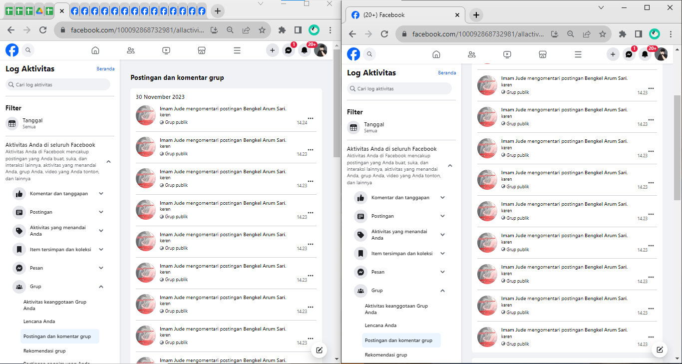The width and height of the screenshot is (682, 364).
Task: Go to Home icon in left window
Action: pos(95,50)
